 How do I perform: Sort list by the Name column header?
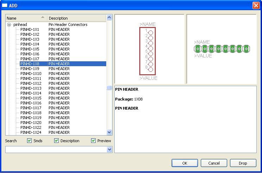27,18
